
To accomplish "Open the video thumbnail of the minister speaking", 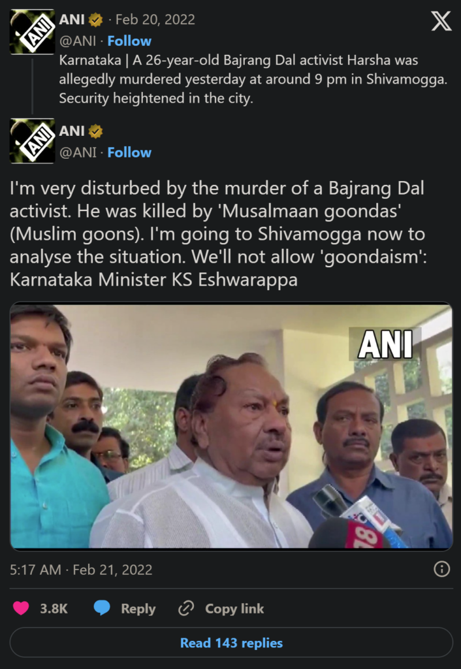I will tap(231, 426).
